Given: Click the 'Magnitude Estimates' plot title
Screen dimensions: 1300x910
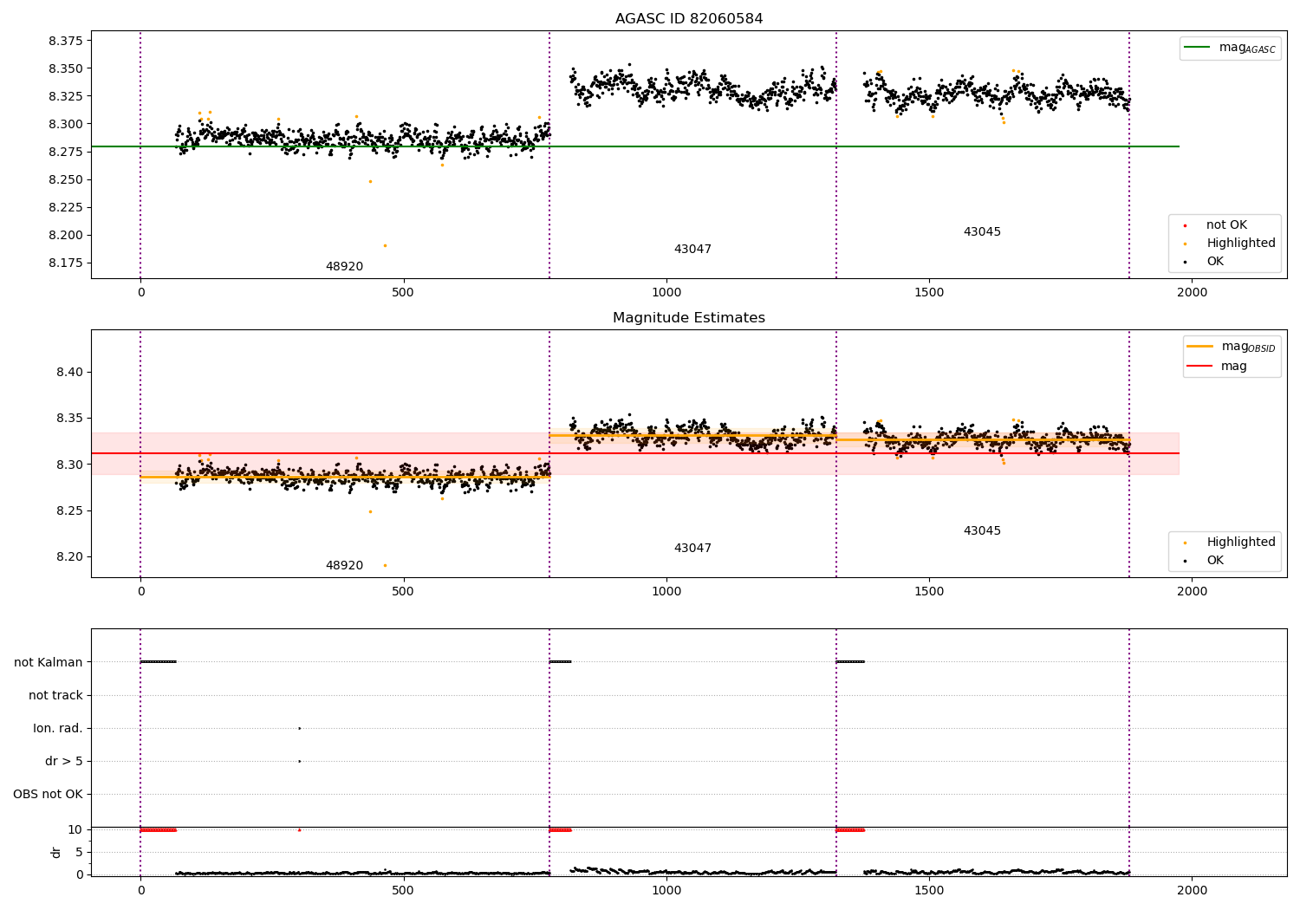Looking at the screenshot, I should tap(689, 318).
